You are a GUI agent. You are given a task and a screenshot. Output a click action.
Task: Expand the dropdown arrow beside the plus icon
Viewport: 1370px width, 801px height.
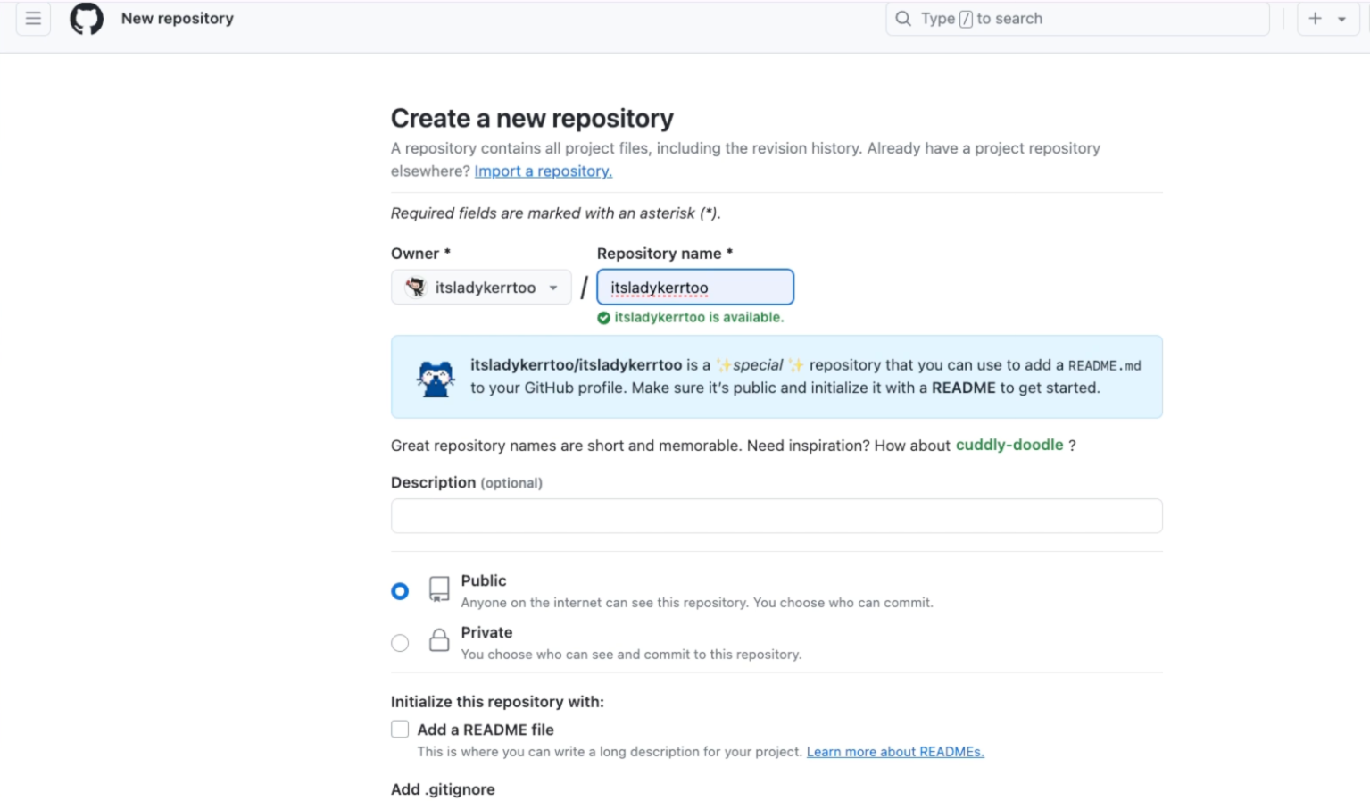tap(1341, 18)
